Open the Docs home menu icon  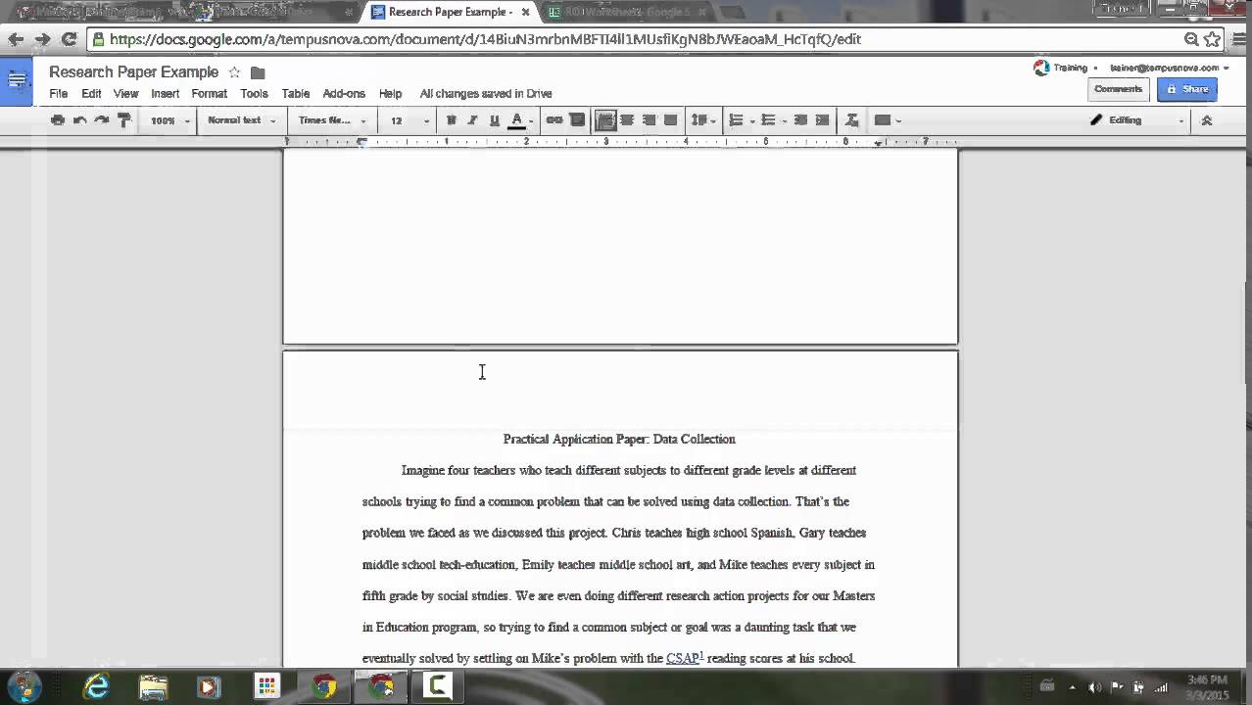click(17, 80)
